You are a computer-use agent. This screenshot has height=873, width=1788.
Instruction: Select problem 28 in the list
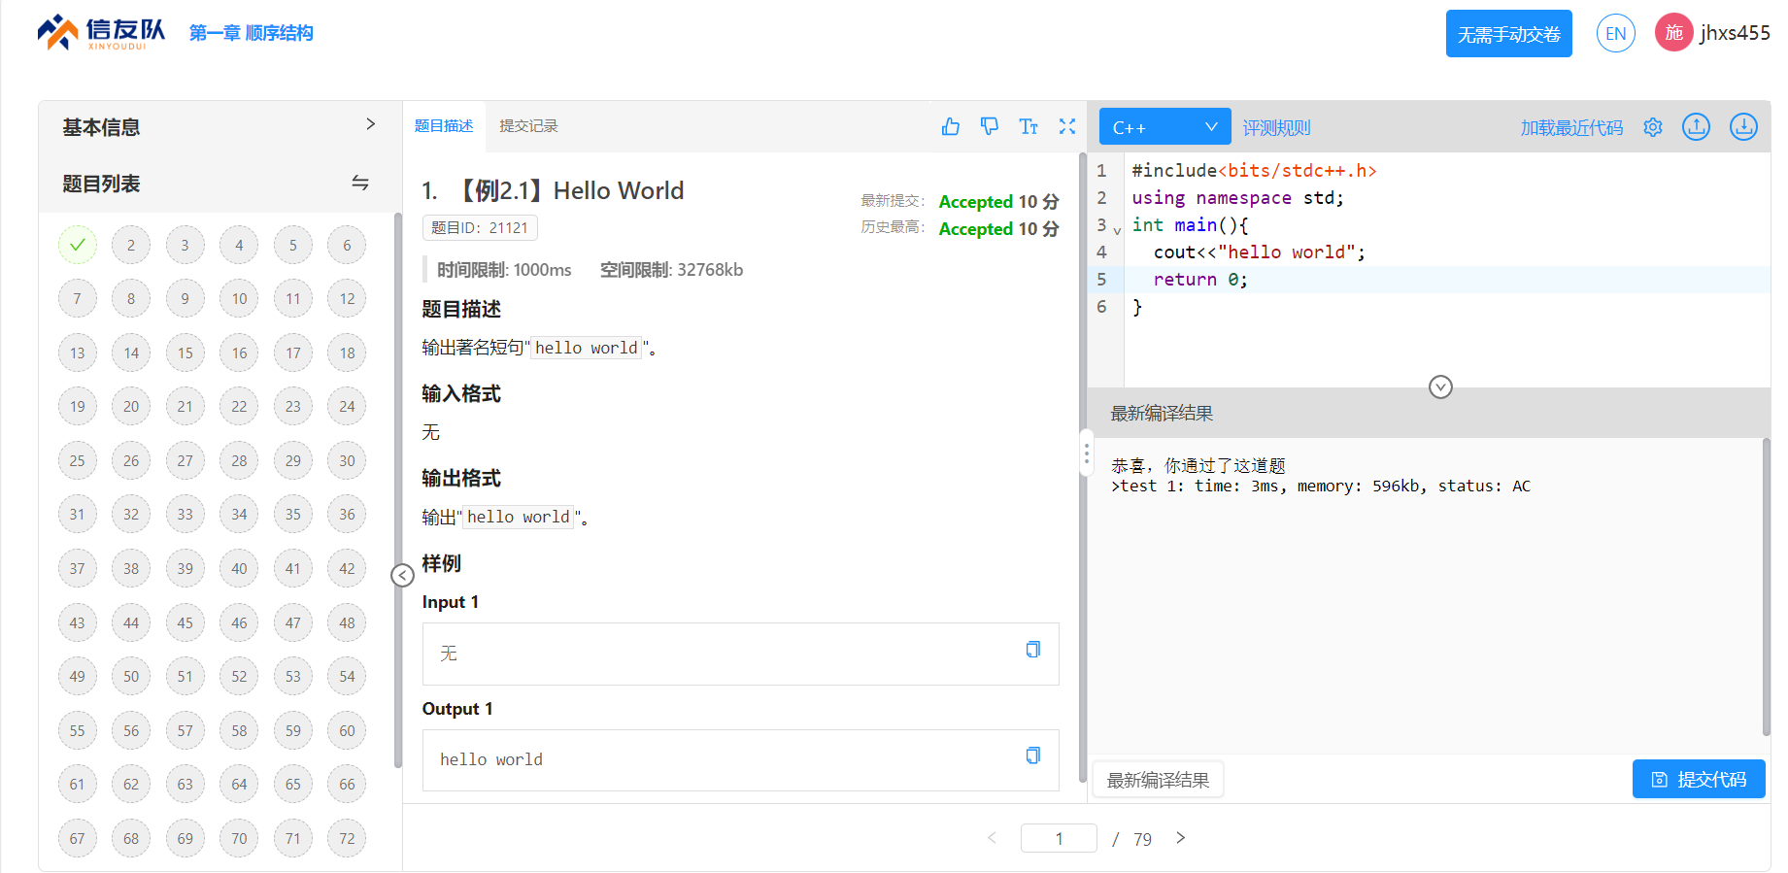click(239, 460)
